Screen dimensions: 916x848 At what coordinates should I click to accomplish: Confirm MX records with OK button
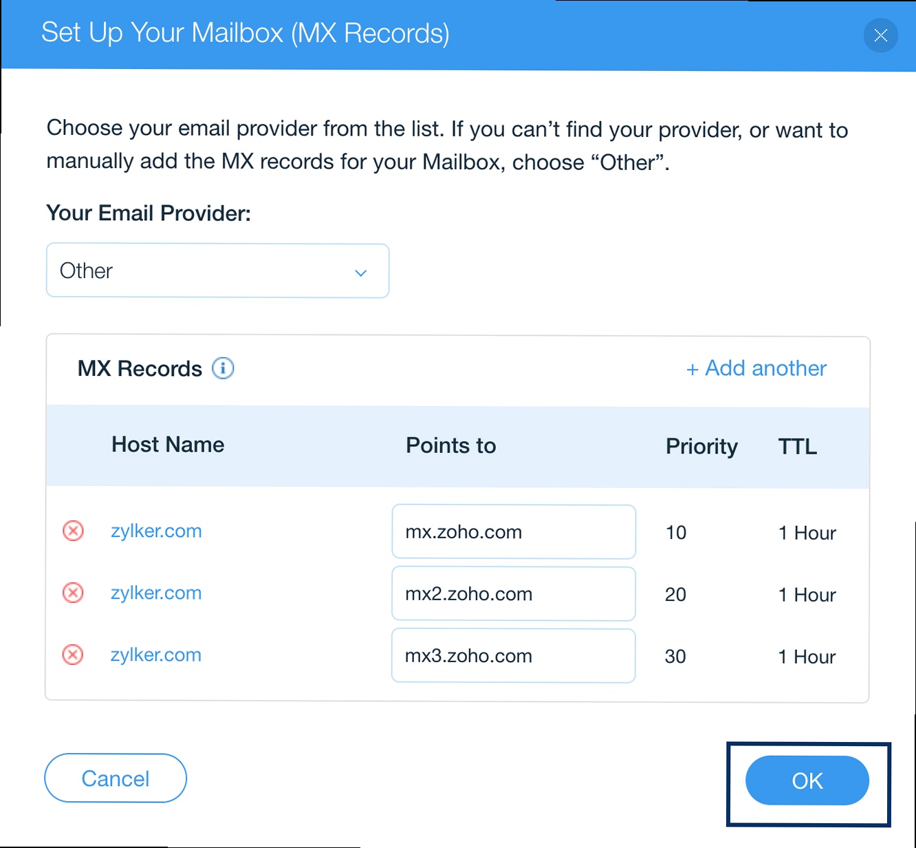807,781
